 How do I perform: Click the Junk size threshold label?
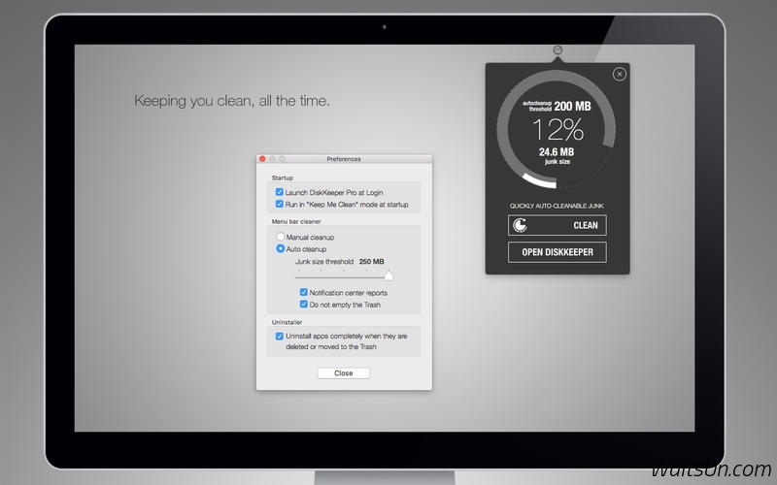[x=324, y=261]
